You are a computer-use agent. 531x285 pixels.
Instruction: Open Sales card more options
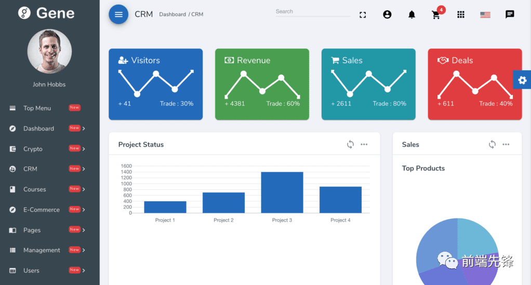pyautogui.click(x=506, y=145)
